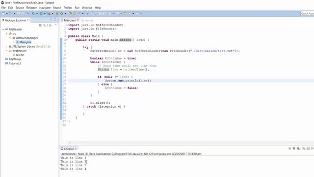Open the Debug configurations dropdown arrow
Viewport: 314px width, 177px height.
pyautogui.click(x=37, y=13)
